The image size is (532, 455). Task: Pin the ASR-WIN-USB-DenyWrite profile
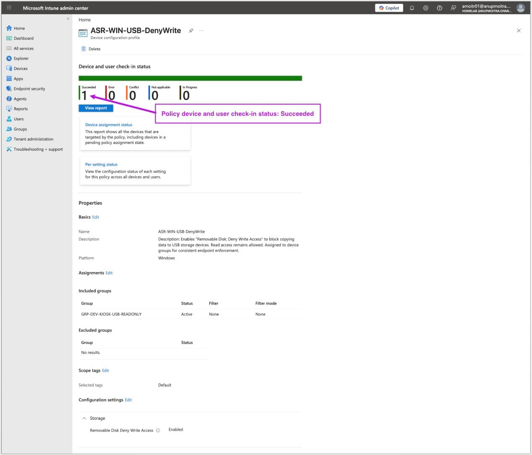[x=191, y=31]
